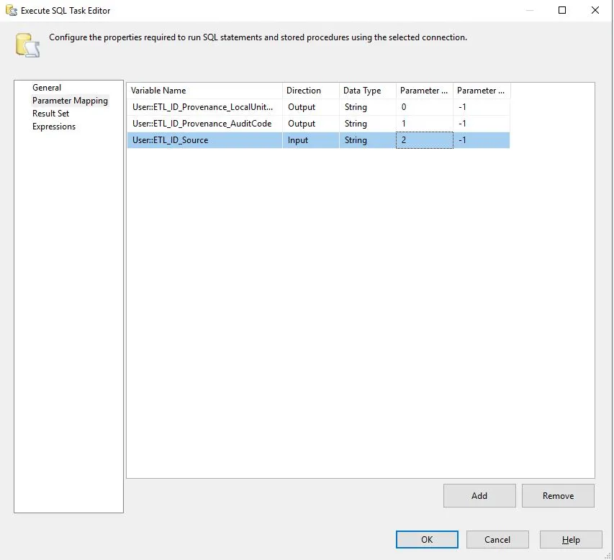Edit parameter name cell showing 2
The height and width of the screenshot is (560, 614).
(424, 140)
